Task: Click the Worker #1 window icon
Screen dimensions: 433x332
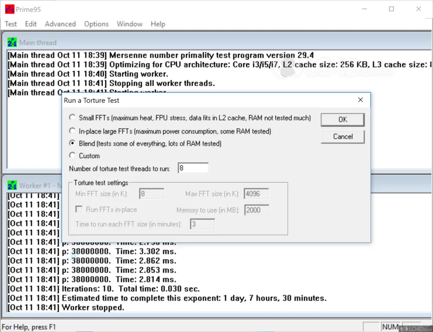Action: click(x=12, y=185)
